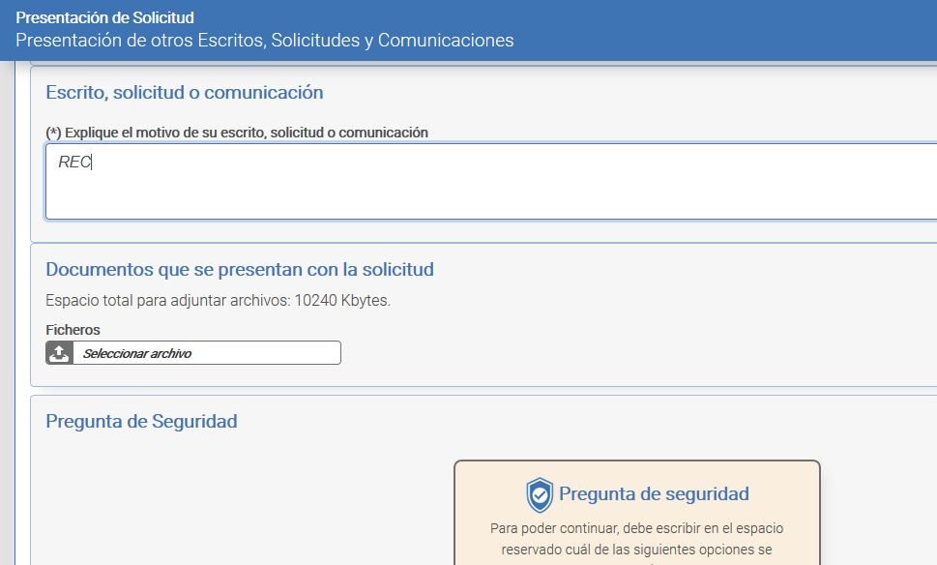Click the Presentación de otros Escritos subtitle
Screen dimensions: 937x565
[264, 41]
